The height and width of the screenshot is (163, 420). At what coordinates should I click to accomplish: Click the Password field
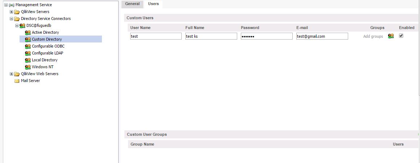pyautogui.click(x=267, y=36)
